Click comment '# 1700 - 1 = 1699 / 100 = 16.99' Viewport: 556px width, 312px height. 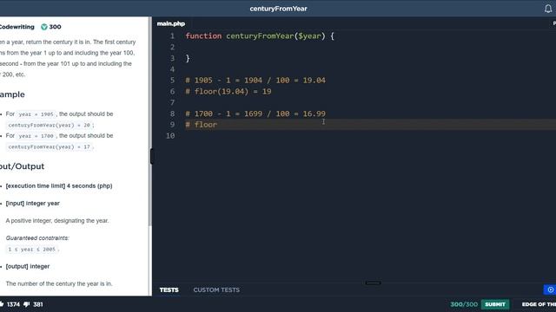255,114
